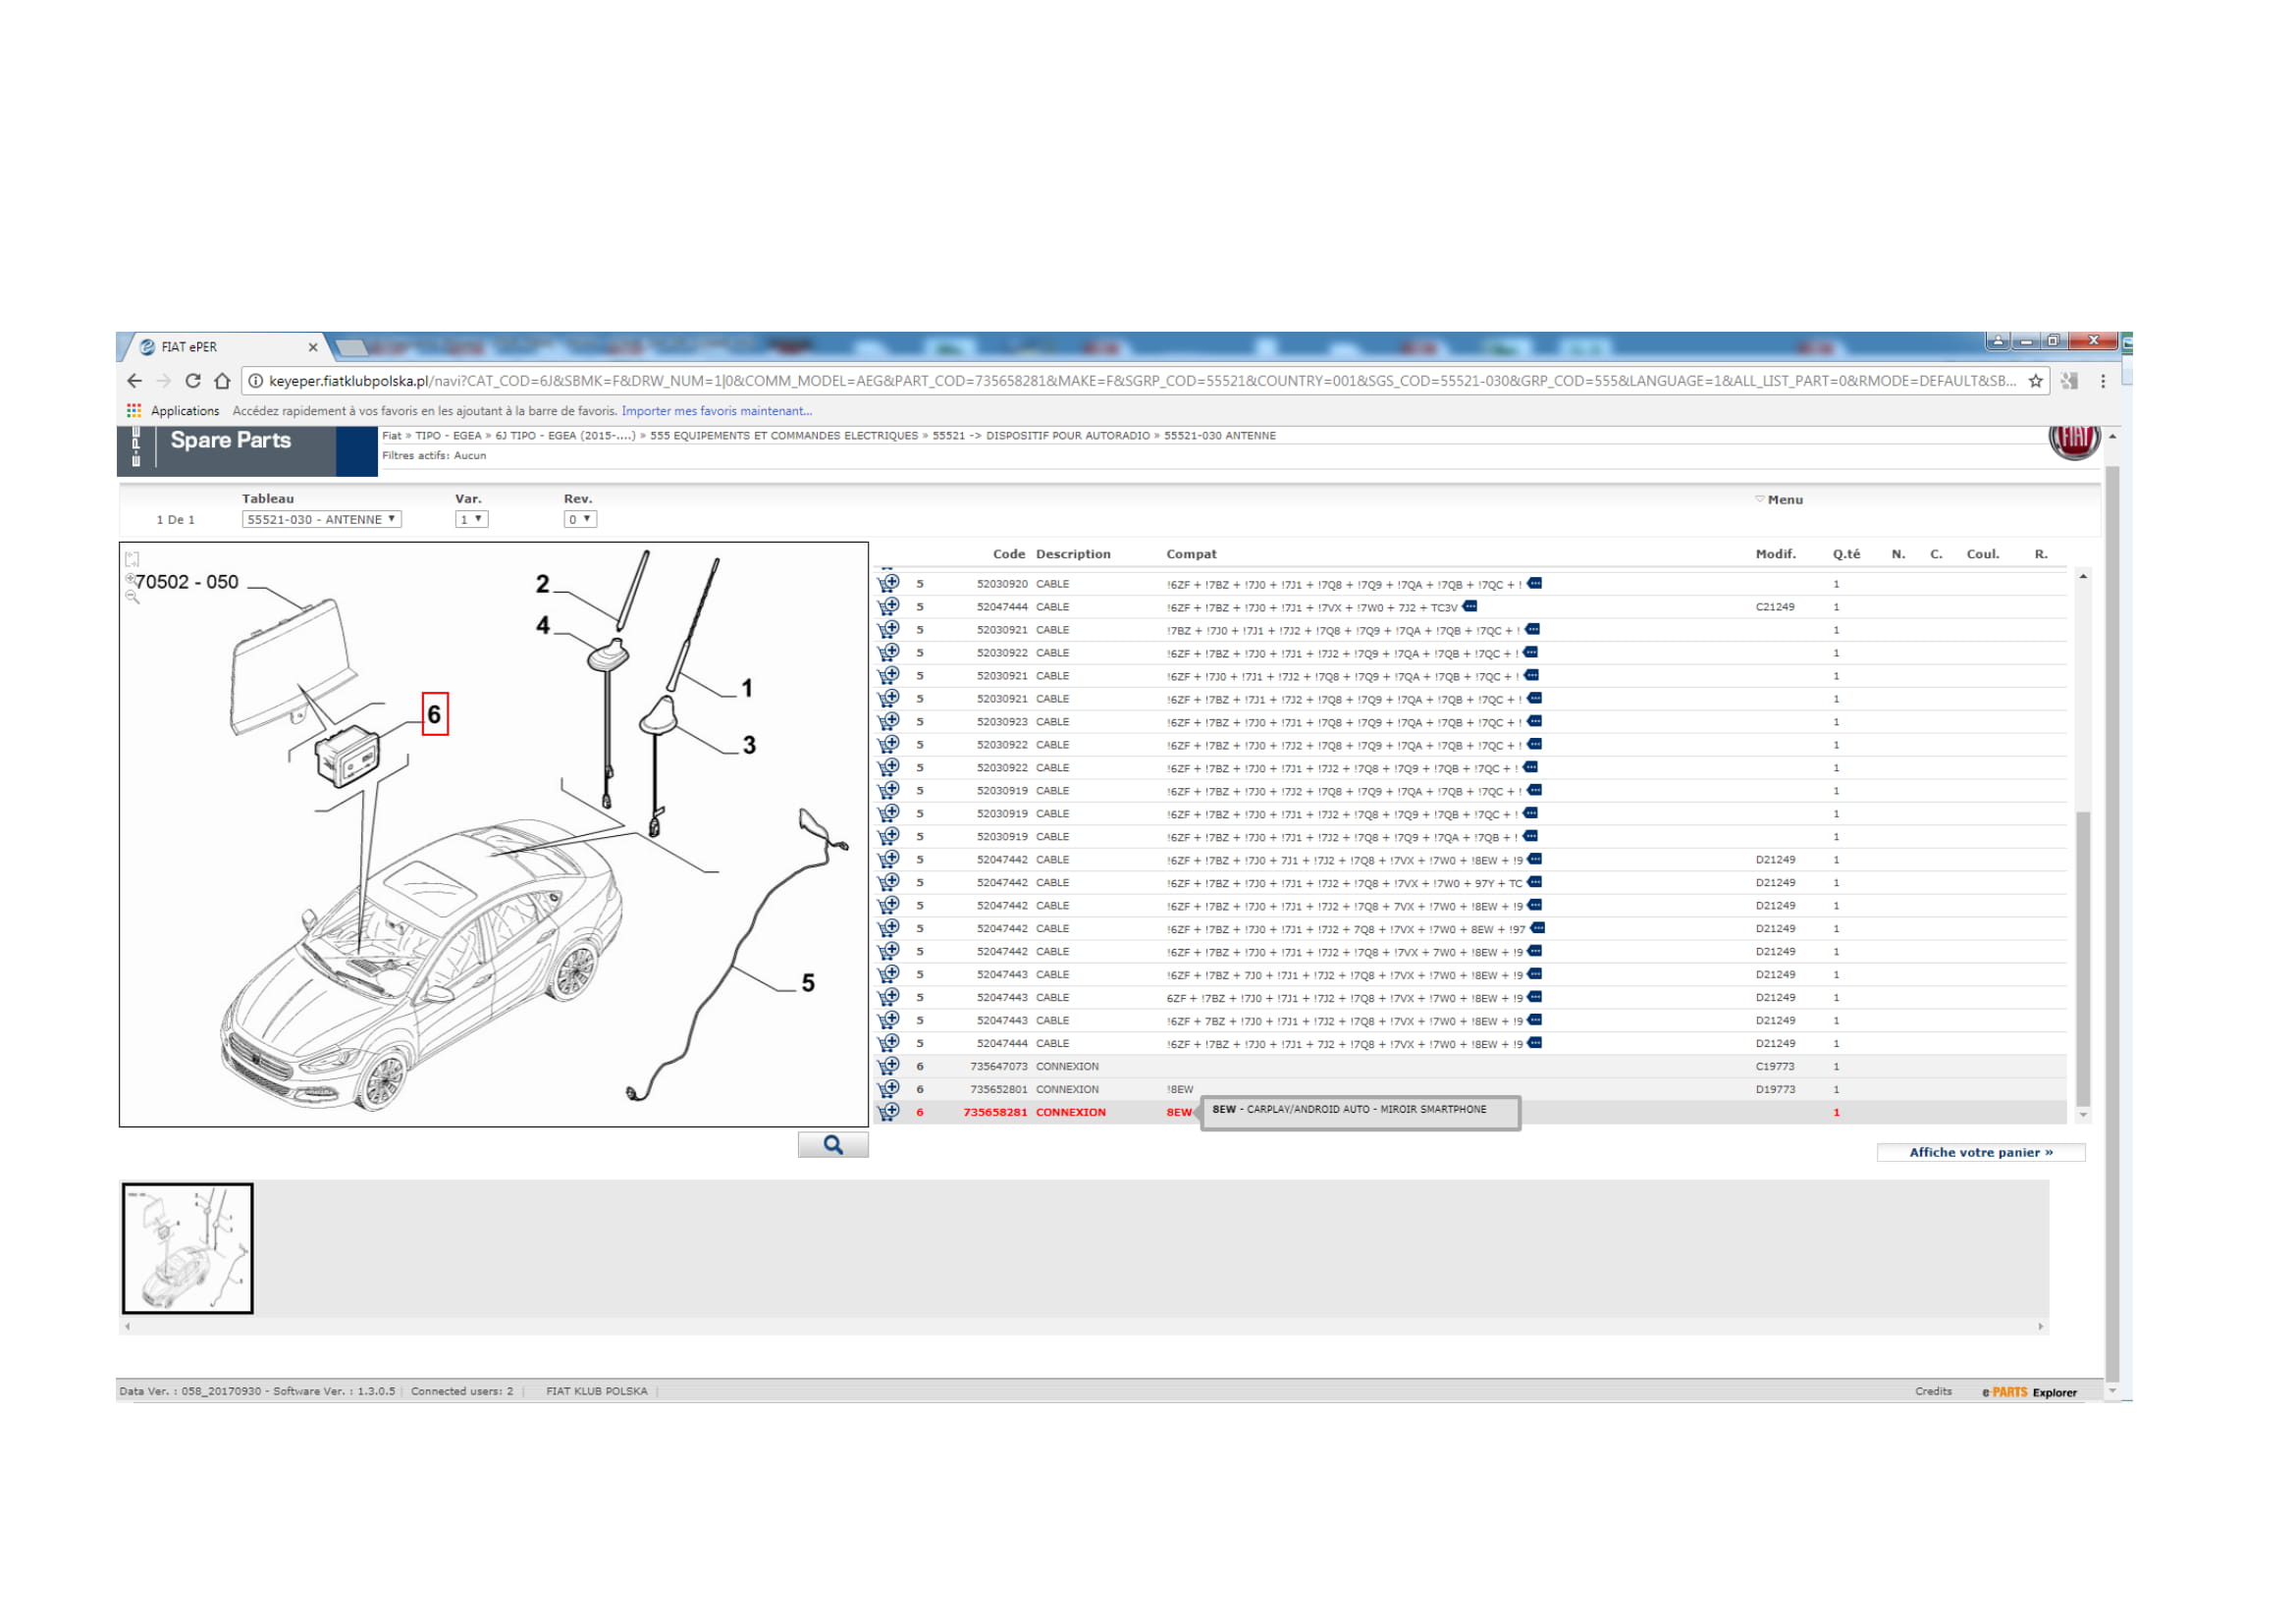
Task: Click the FIAT logo emblem
Action: click(x=2074, y=440)
